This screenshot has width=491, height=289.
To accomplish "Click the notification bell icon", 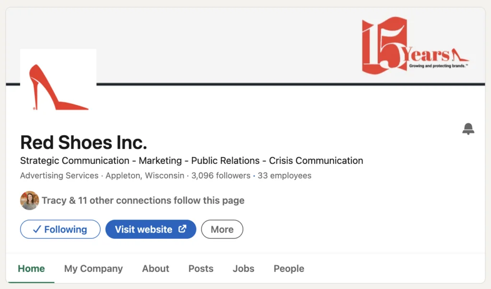I will click(468, 129).
